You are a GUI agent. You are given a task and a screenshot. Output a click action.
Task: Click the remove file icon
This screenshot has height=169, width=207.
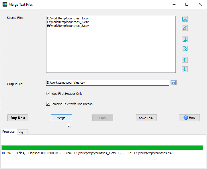coord(185,49)
